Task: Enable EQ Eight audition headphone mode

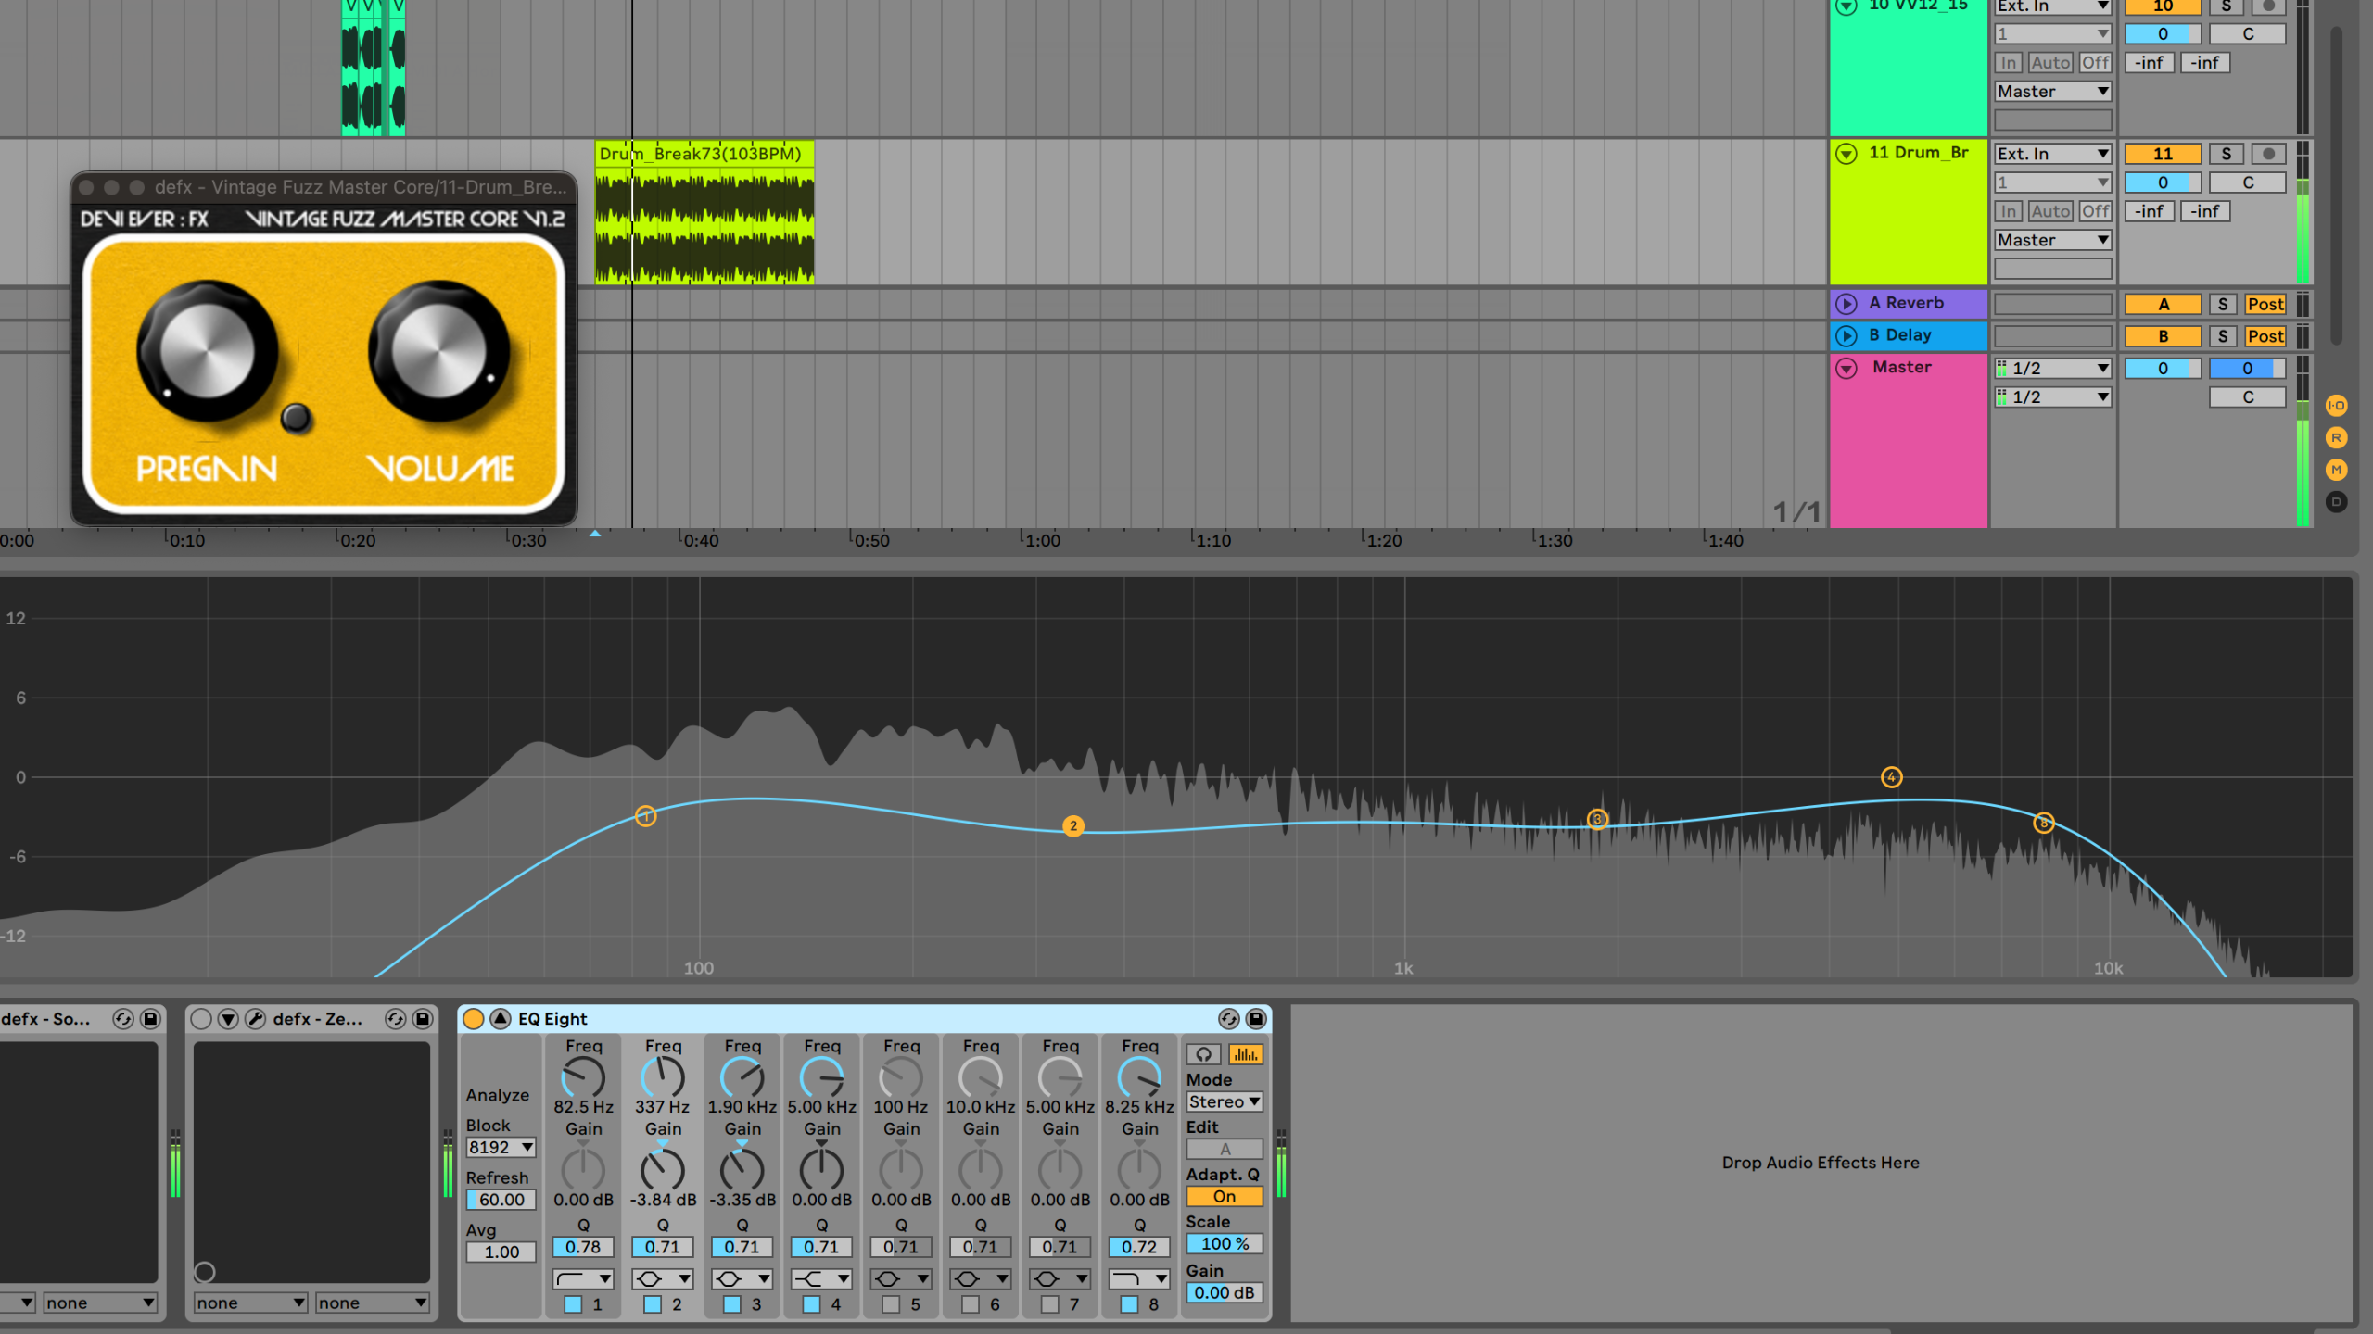Action: pos(1203,1054)
